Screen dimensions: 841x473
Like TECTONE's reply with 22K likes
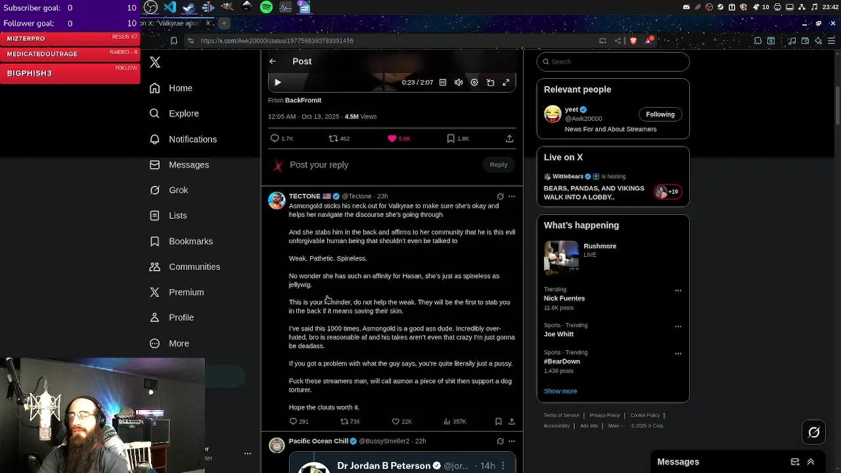pos(401,422)
